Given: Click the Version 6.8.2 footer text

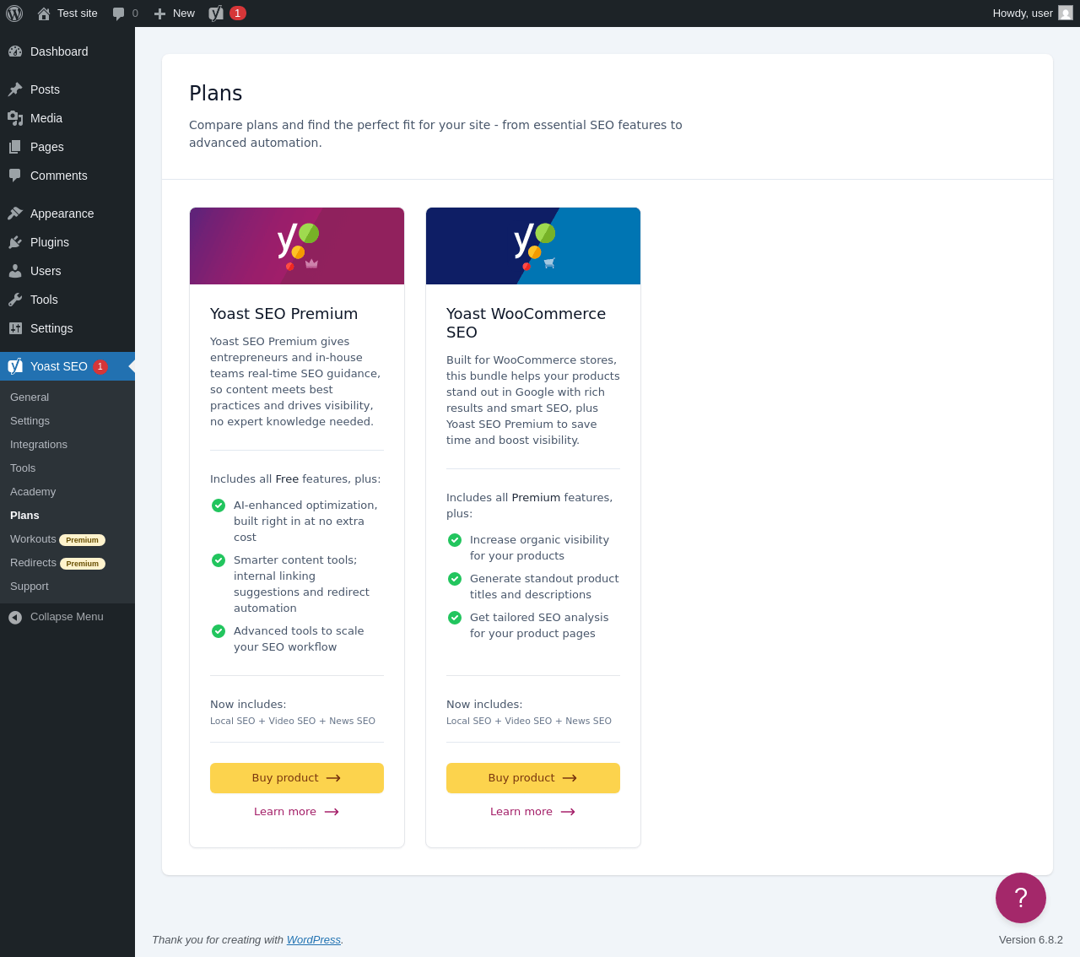Looking at the screenshot, I should pos(1031,940).
